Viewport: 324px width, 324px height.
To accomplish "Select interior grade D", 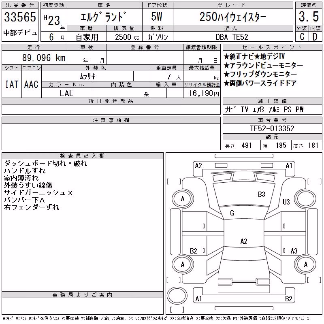I will 315,37.
